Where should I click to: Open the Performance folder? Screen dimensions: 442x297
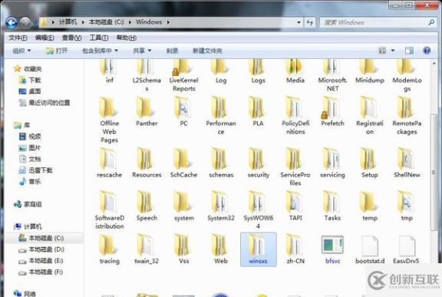221,115
